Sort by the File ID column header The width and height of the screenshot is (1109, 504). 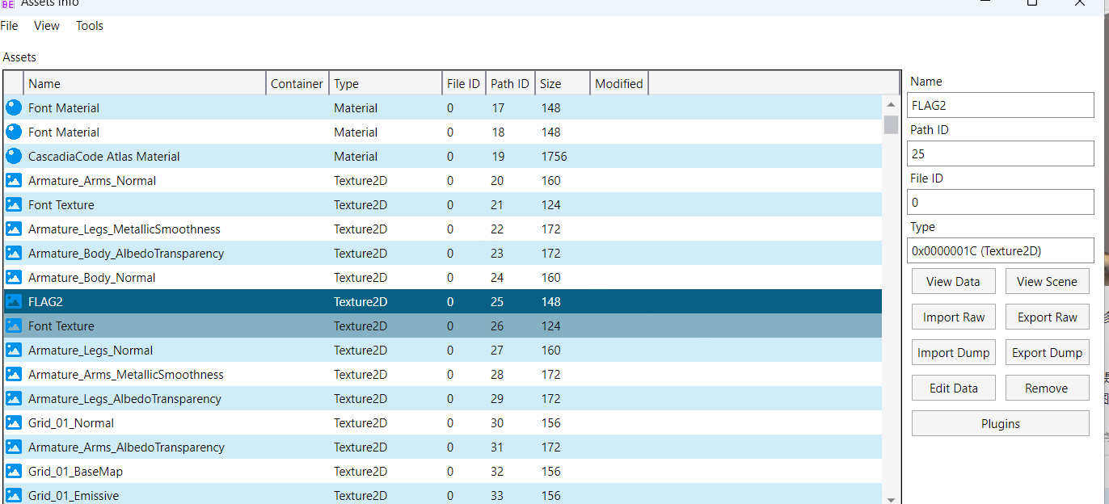[464, 83]
